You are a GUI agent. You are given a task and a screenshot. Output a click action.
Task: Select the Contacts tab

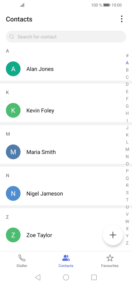(x=66, y=261)
